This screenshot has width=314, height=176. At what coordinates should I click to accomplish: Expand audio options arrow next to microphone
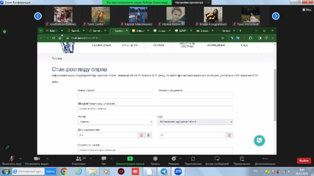click(x=20, y=159)
